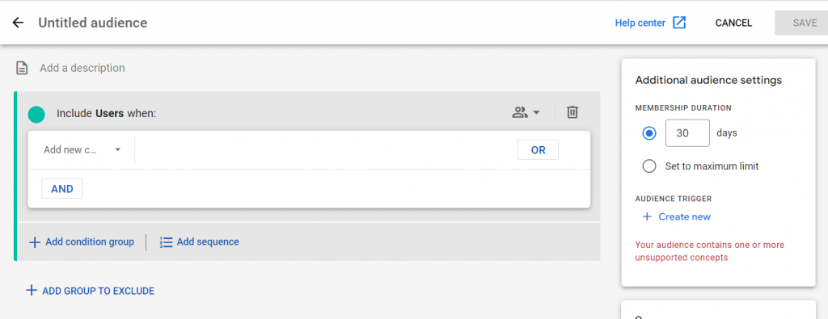Click the plus icon beside Create new
Viewport: 828px width, 319px height.
[647, 216]
